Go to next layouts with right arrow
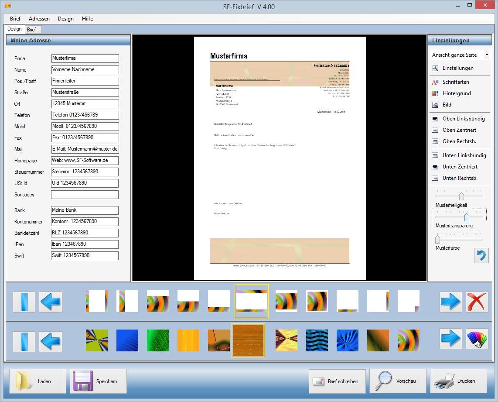The height and width of the screenshot is (402, 498). 450,302
